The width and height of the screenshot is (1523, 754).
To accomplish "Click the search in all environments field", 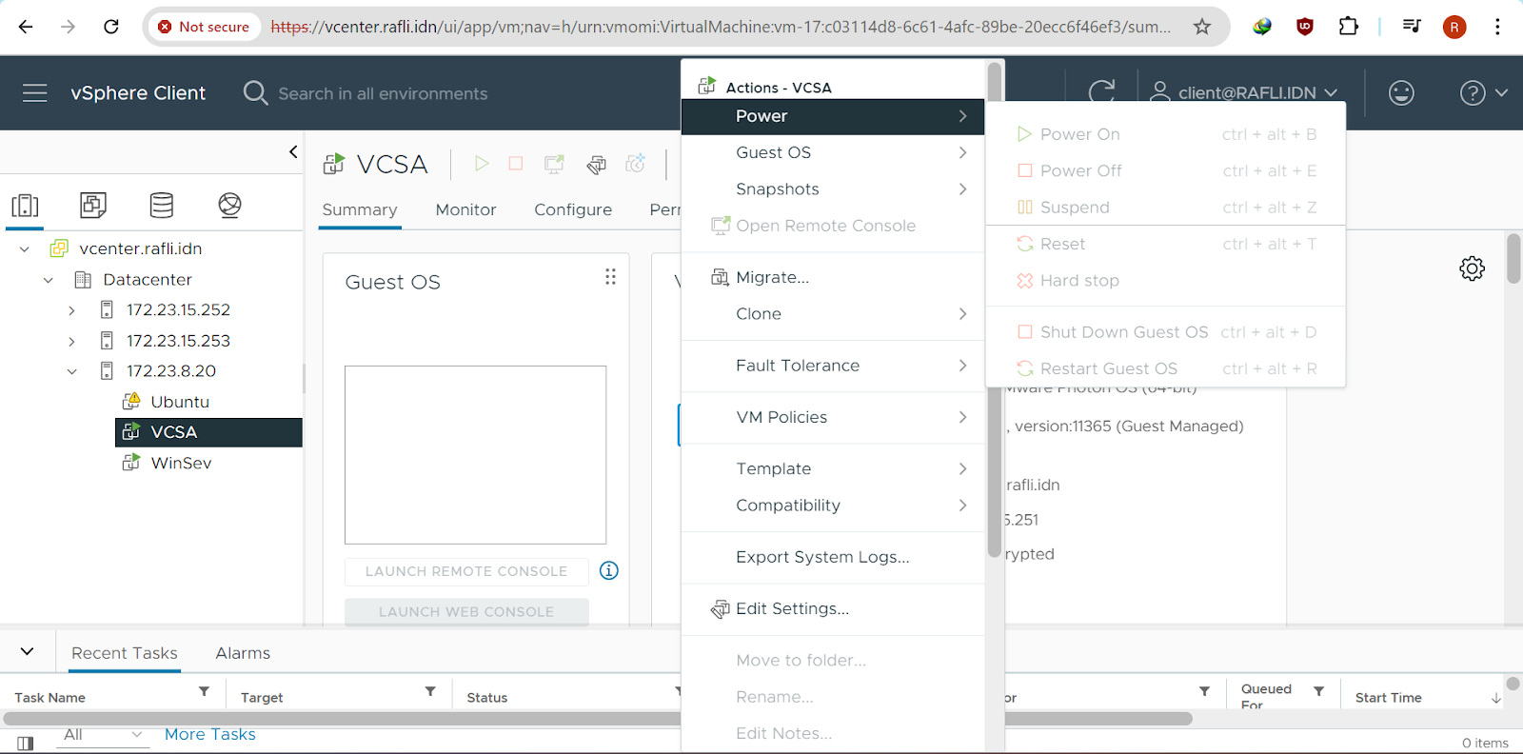I will [383, 93].
